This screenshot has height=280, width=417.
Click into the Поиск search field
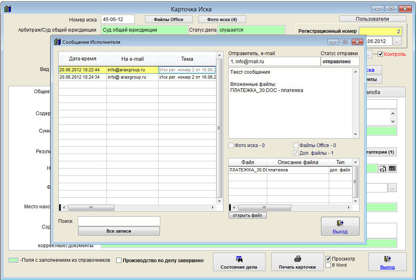(x=119, y=221)
